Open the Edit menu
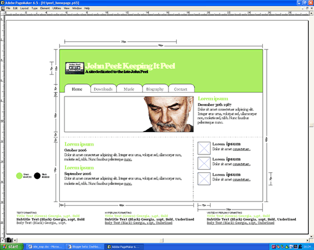The image size is (314, 250). (x=15, y=8)
